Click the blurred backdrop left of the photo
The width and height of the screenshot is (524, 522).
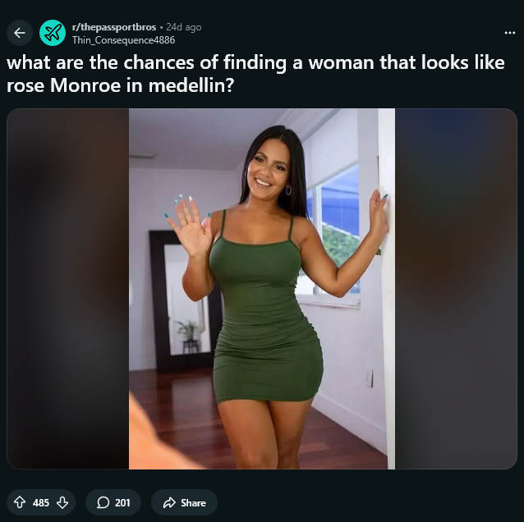click(68, 289)
